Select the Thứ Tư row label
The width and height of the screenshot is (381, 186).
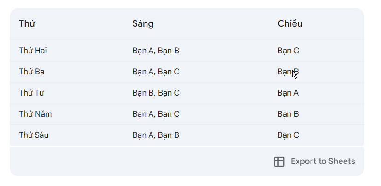(31, 93)
